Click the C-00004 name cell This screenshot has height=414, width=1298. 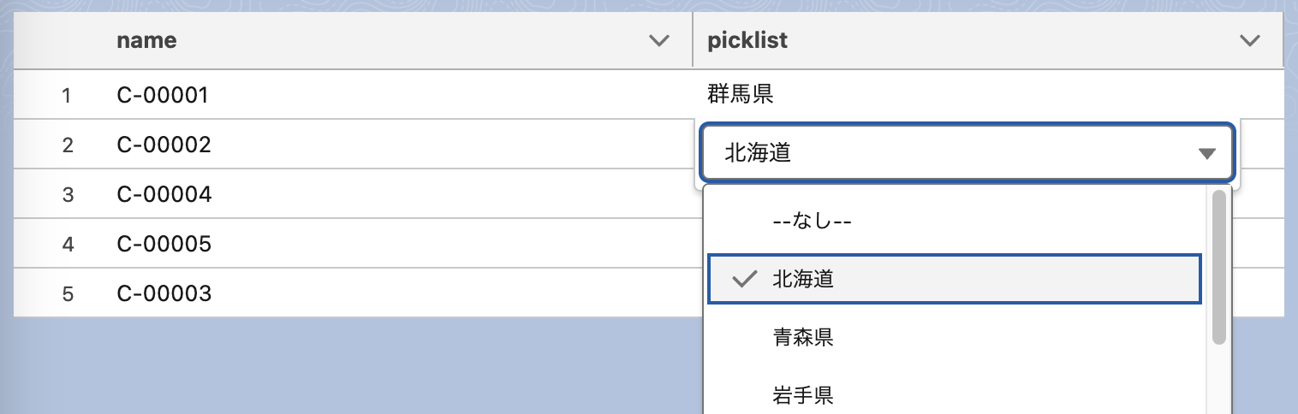pyautogui.click(x=164, y=194)
